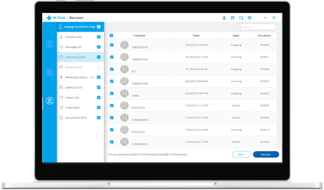Click avatar of the 10000 call
The width and height of the screenshot is (324, 190).
click(x=124, y=93)
